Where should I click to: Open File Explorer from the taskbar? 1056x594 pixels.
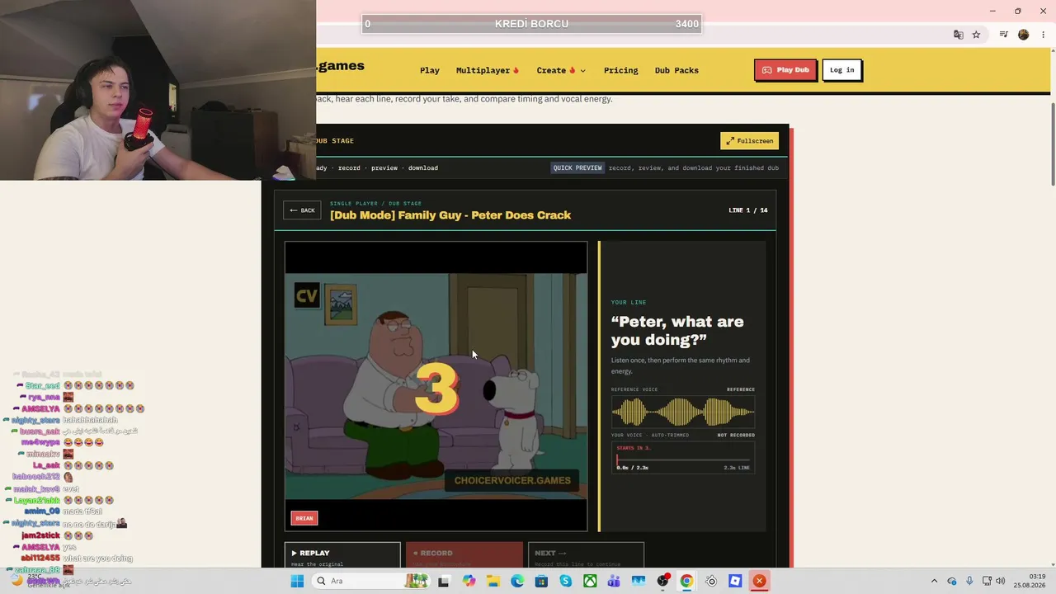[493, 581]
